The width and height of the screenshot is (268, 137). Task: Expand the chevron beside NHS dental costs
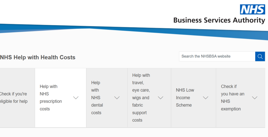[x=117, y=98]
